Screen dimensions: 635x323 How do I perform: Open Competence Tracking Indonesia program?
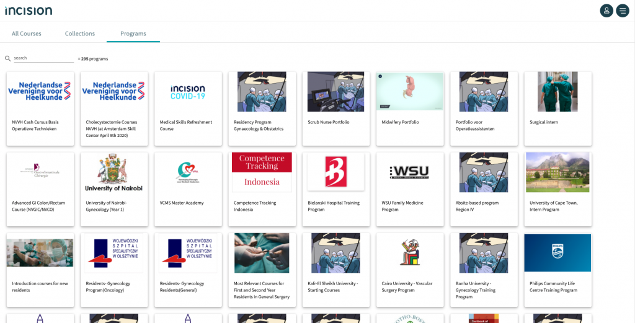(262, 190)
